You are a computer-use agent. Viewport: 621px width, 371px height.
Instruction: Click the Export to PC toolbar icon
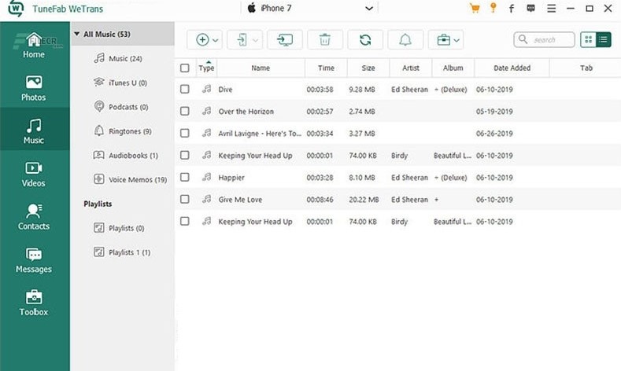tap(285, 40)
